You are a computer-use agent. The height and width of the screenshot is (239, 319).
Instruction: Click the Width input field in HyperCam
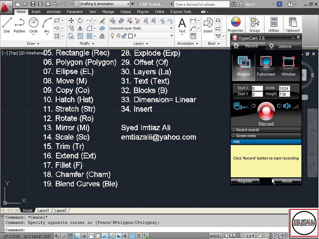(284, 88)
